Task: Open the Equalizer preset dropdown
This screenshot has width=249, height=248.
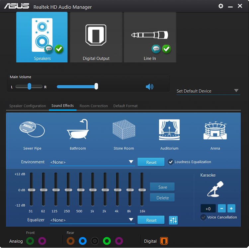Action: [x=92, y=220]
